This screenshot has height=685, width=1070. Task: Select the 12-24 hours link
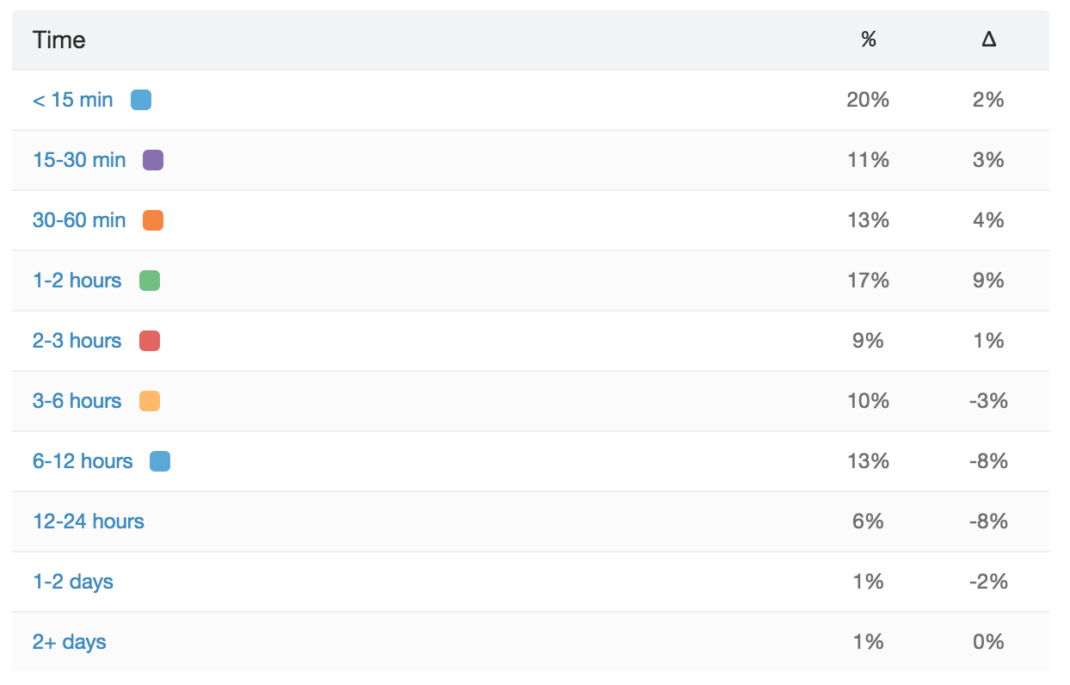point(89,521)
